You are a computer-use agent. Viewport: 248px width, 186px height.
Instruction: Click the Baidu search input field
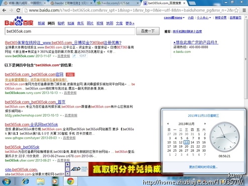70,31
